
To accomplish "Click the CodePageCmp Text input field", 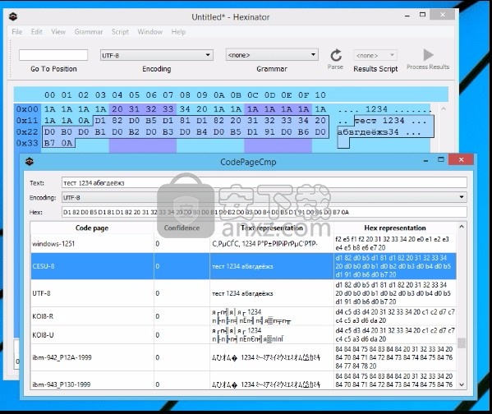I will [x=264, y=182].
